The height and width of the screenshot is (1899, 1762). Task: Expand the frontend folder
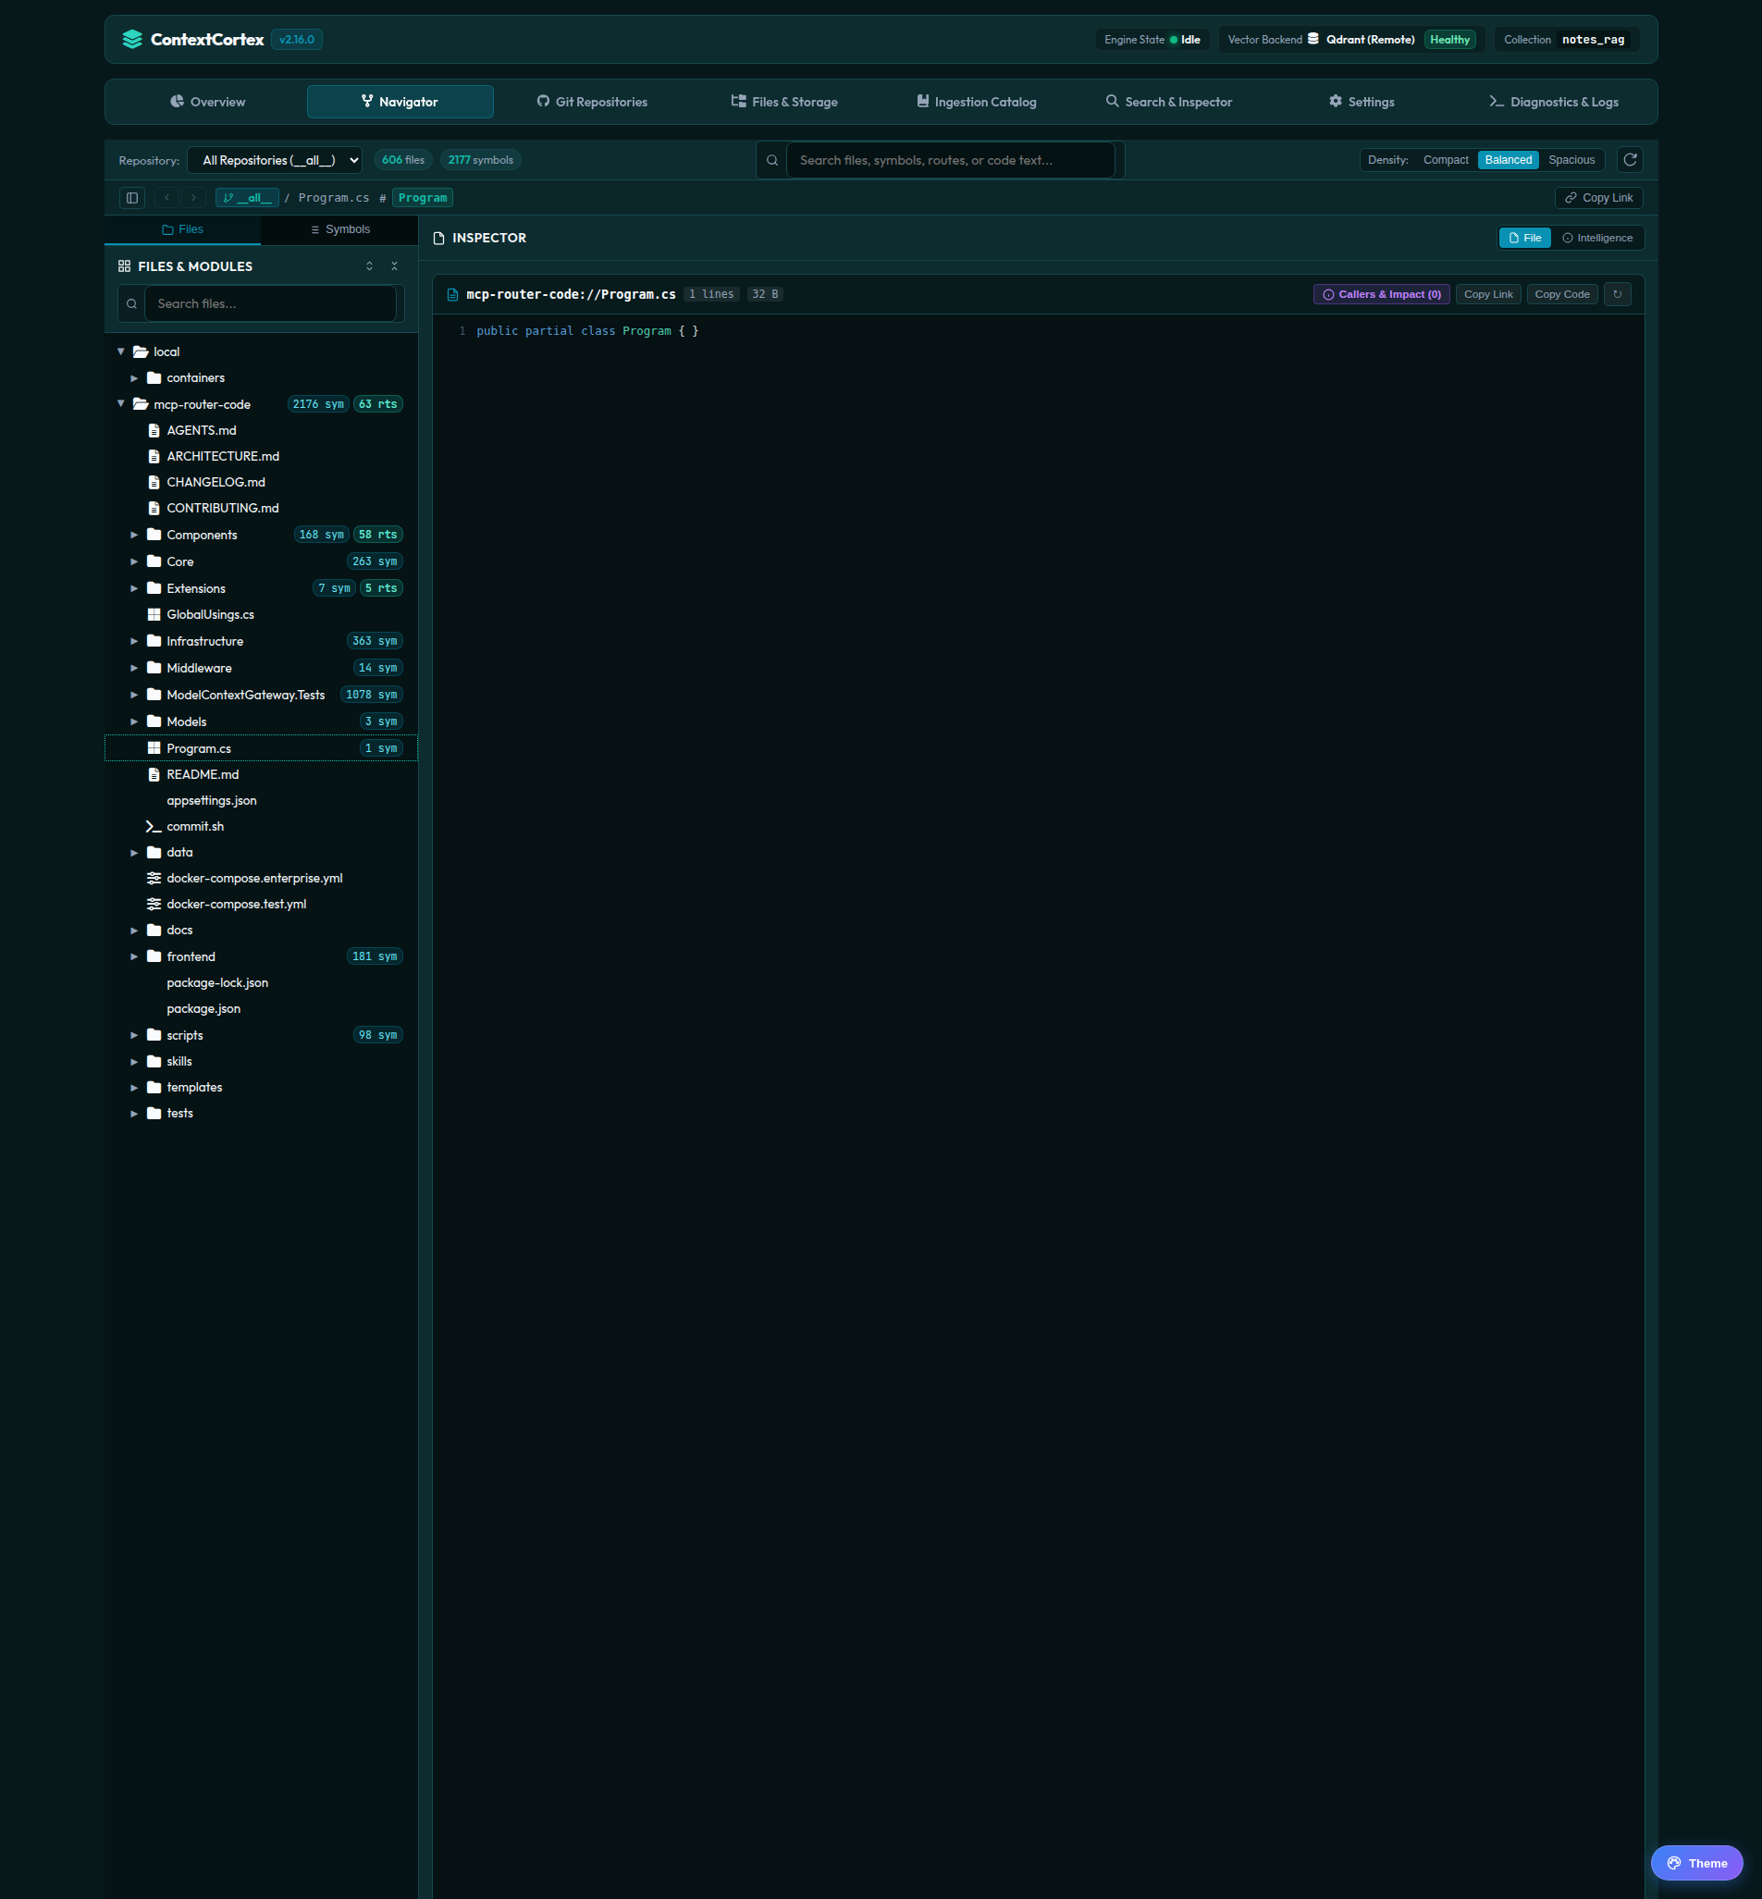click(134, 956)
